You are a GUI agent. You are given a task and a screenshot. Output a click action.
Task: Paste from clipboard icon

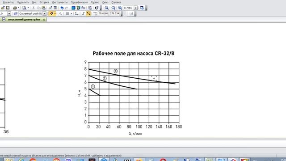pyautogui.click(x=43, y=8)
